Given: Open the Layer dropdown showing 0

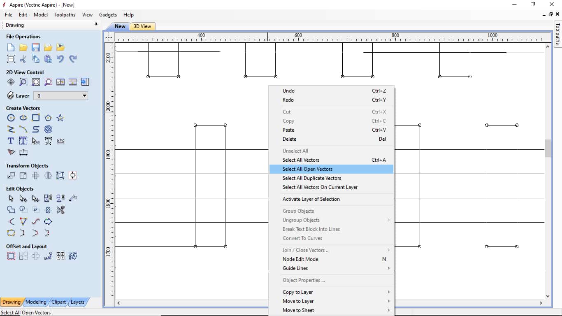Looking at the screenshot, I should [60, 96].
